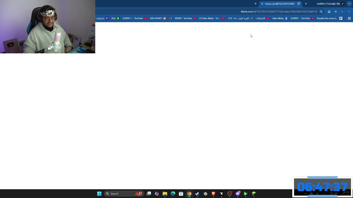Open the (1) Salar Alkrky YouTube bookmark
The height and width of the screenshot is (198, 353).
[212, 18]
